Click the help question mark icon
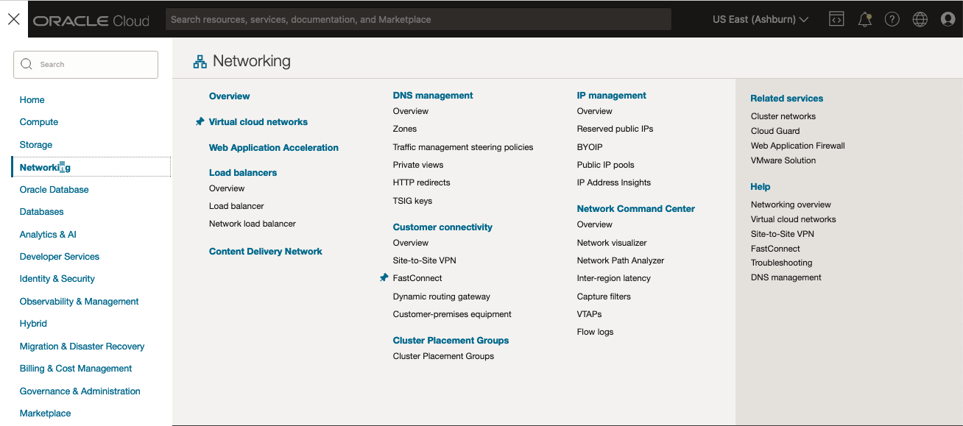963x426 pixels. 892,20
